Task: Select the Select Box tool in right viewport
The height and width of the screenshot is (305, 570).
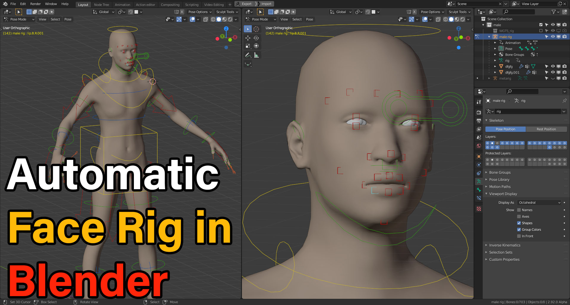Action: (x=248, y=29)
